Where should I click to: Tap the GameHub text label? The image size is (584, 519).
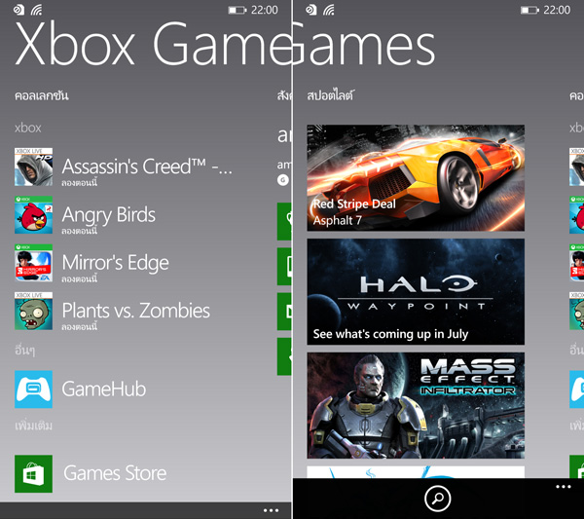click(103, 389)
